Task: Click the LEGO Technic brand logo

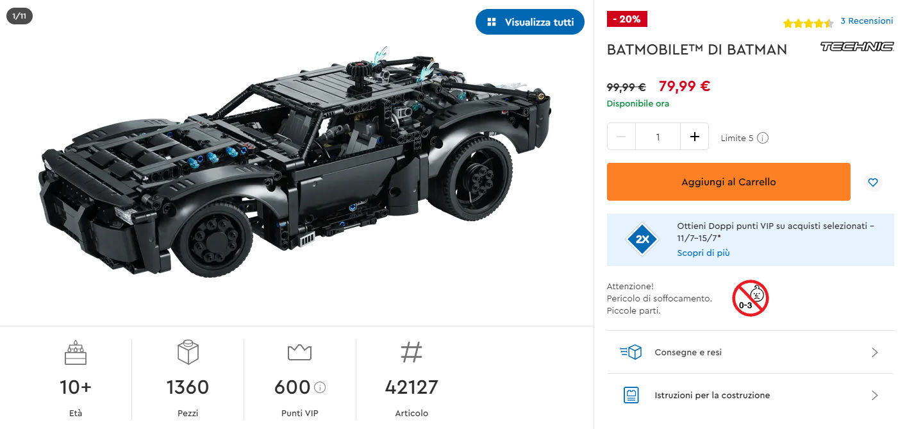Action: tap(857, 46)
